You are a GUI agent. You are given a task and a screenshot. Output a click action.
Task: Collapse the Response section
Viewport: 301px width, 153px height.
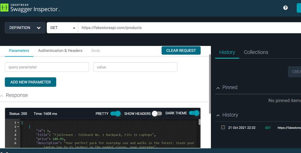click(2, 96)
